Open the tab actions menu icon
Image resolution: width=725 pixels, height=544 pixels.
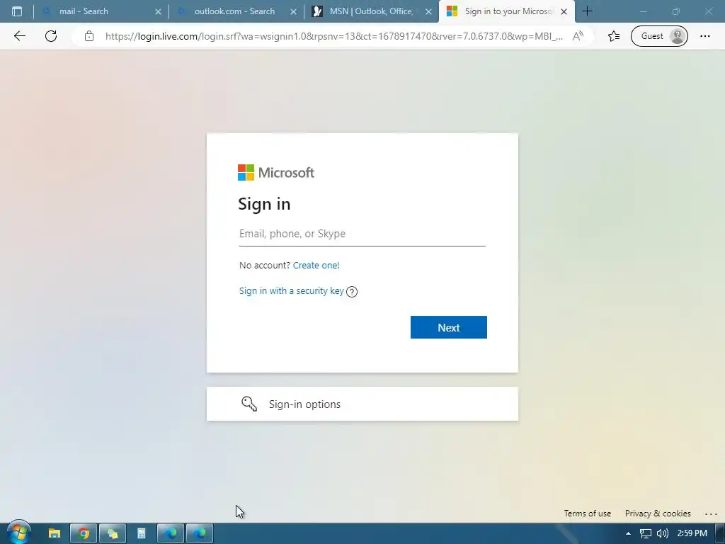(x=17, y=11)
